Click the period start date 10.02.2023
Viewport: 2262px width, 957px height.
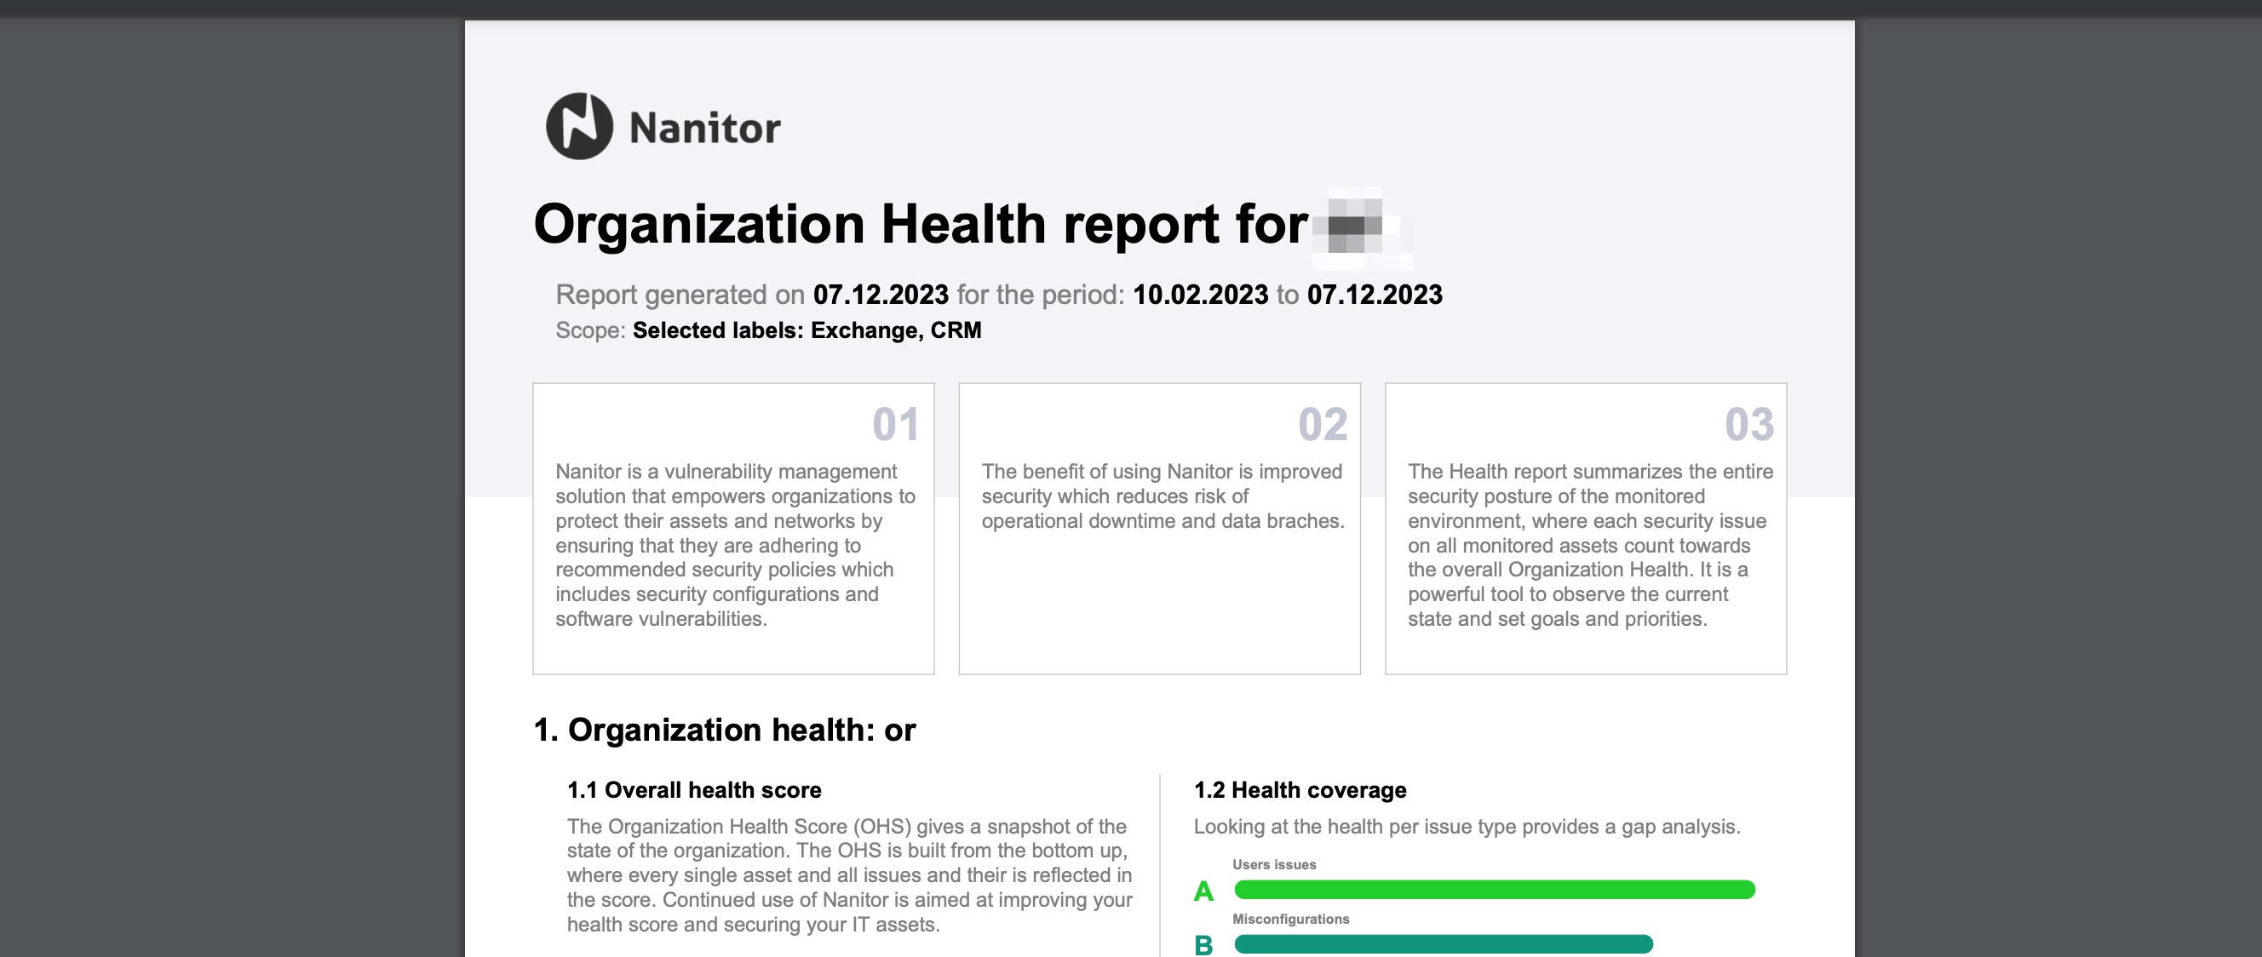click(1199, 295)
